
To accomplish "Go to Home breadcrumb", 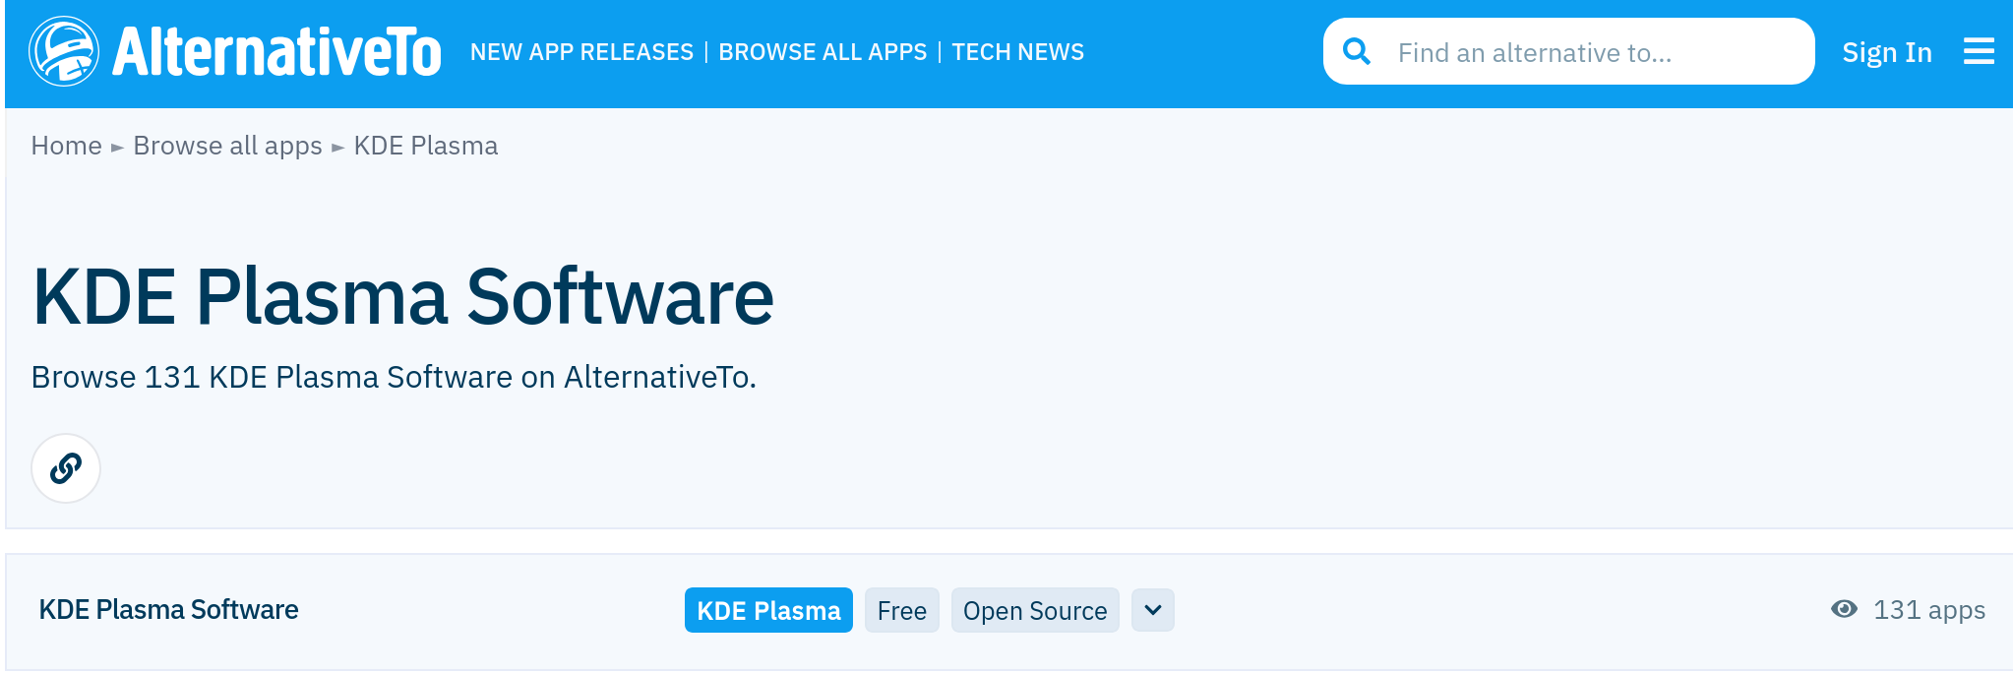I will point(66,146).
